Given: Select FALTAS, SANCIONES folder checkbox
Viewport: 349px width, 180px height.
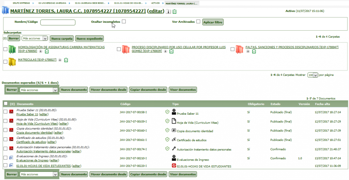Looking at the screenshot, I should tap(232, 49).
